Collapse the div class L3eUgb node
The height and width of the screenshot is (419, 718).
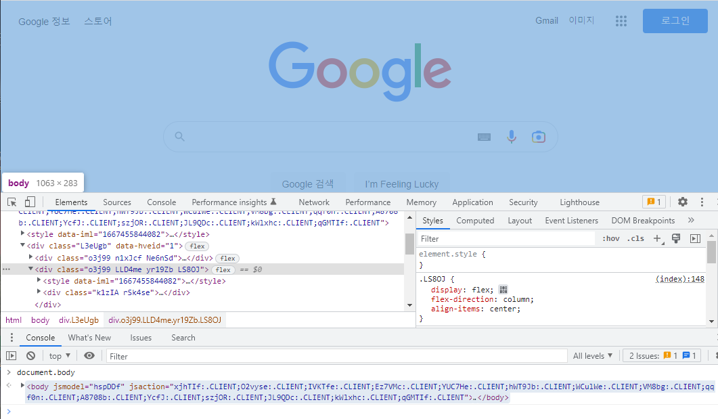point(22,246)
